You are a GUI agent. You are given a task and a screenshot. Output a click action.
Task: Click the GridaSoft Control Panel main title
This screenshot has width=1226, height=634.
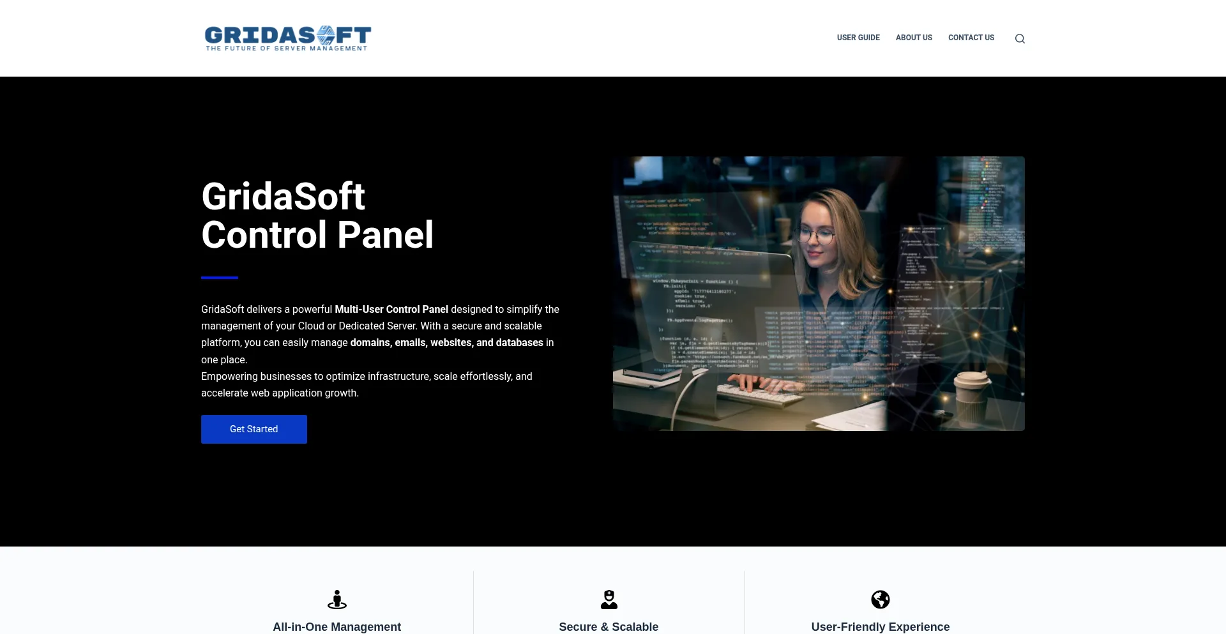point(317,215)
